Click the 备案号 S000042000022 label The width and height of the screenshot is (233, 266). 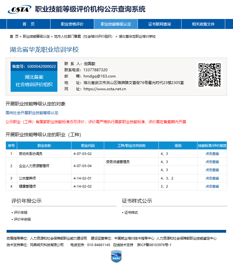coord(34,66)
